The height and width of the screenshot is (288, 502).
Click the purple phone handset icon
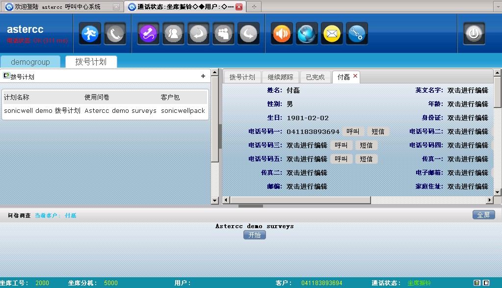pyautogui.click(x=148, y=33)
